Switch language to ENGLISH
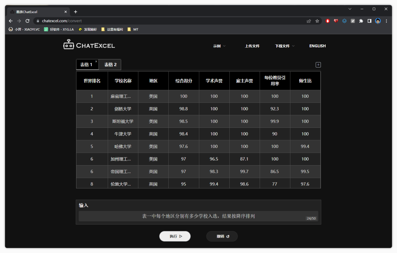 pyautogui.click(x=318, y=46)
